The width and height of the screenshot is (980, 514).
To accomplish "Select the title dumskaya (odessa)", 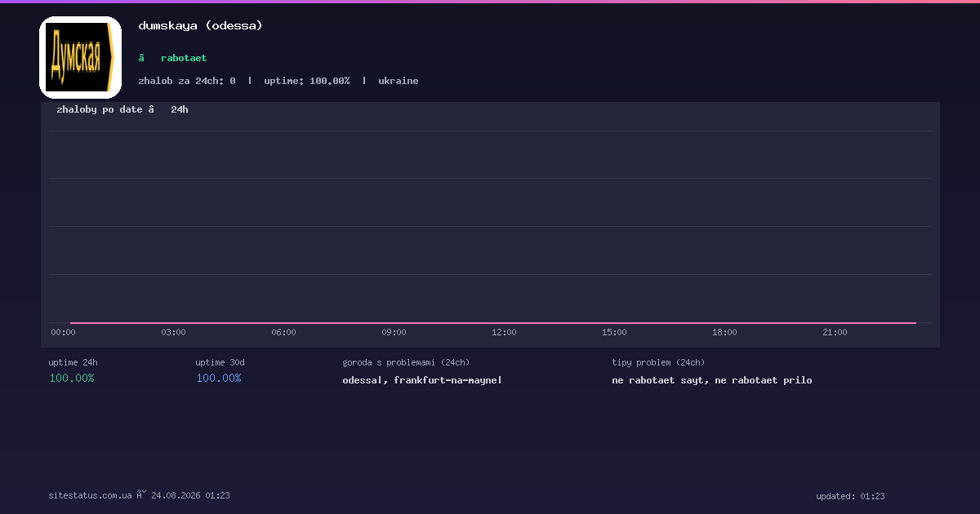I will [200, 26].
